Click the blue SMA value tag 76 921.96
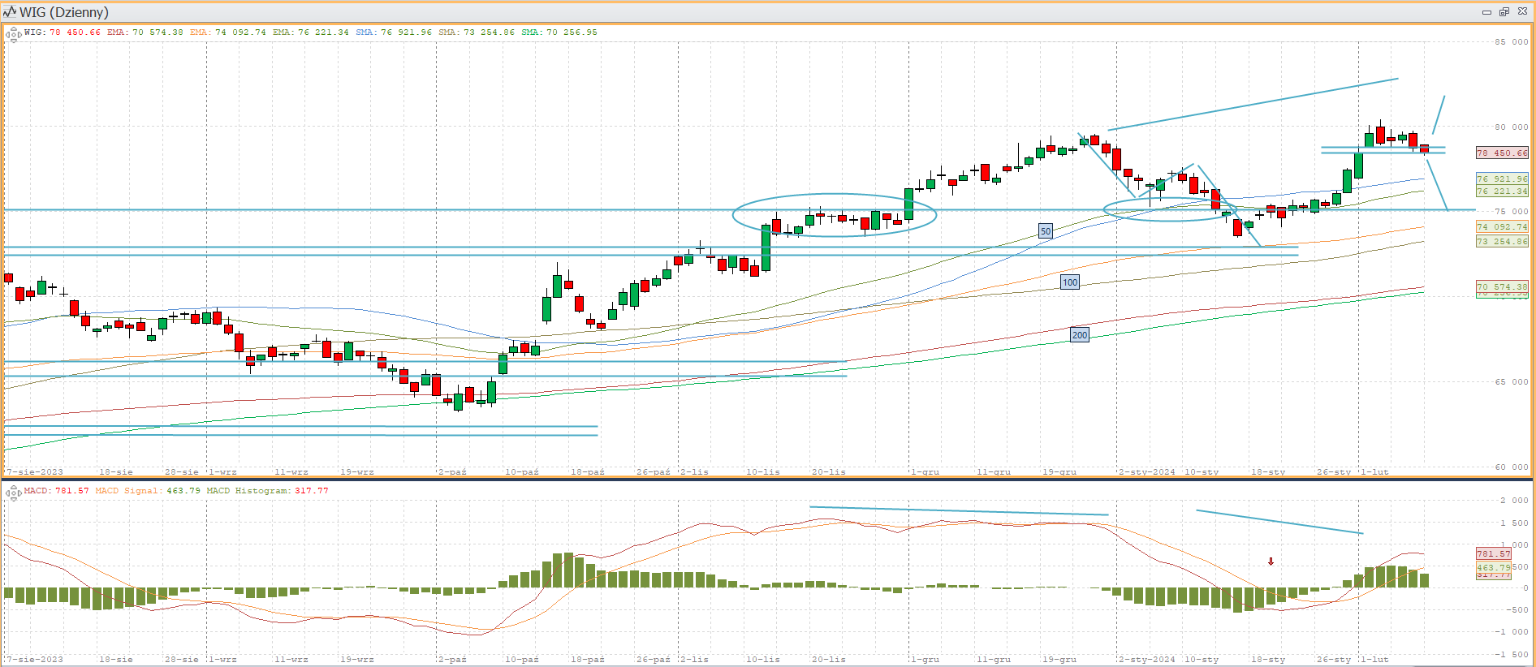1536x667 pixels. 1501,179
